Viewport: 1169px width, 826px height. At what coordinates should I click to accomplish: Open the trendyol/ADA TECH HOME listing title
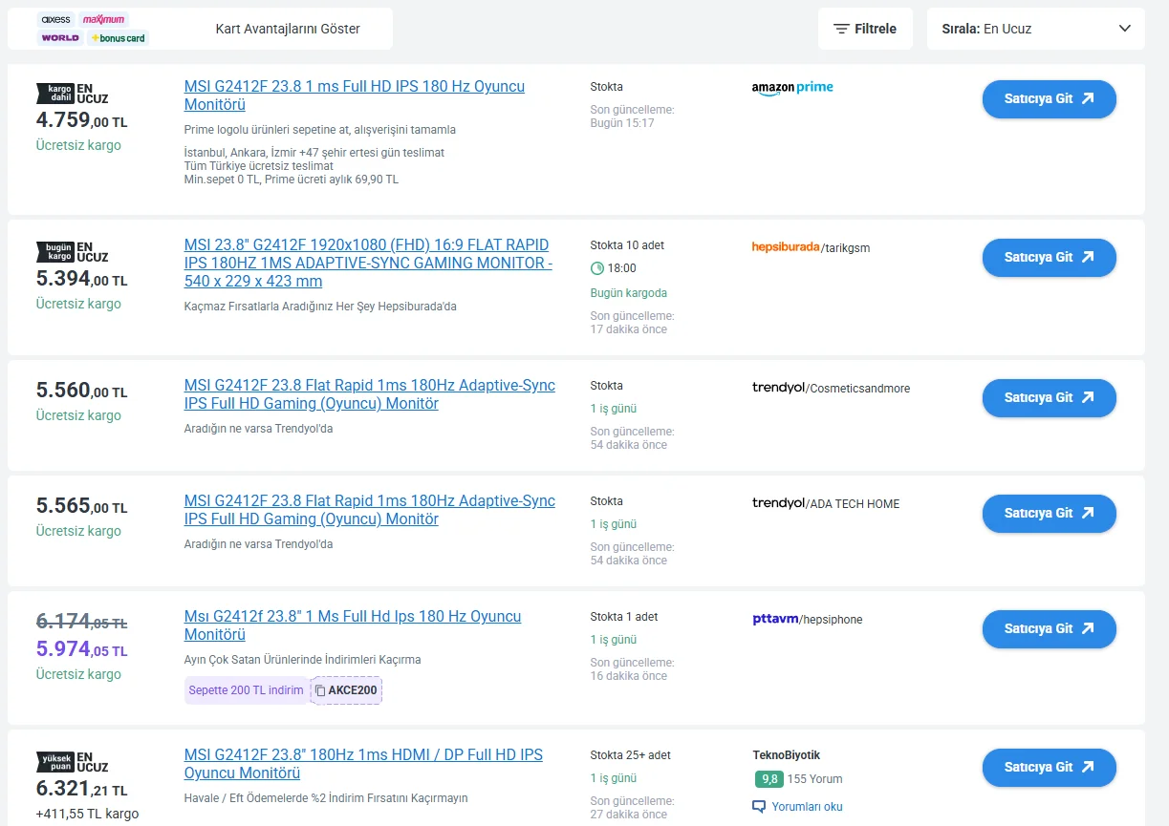coord(370,510)
